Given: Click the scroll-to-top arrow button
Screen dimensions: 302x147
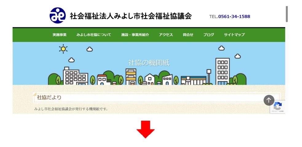Looking at the screenshot, I should (x=269, y=100).
